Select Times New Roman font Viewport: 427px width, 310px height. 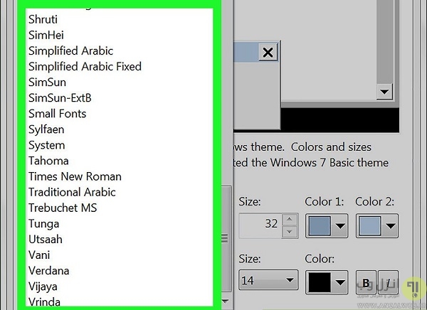click(119, 176)
